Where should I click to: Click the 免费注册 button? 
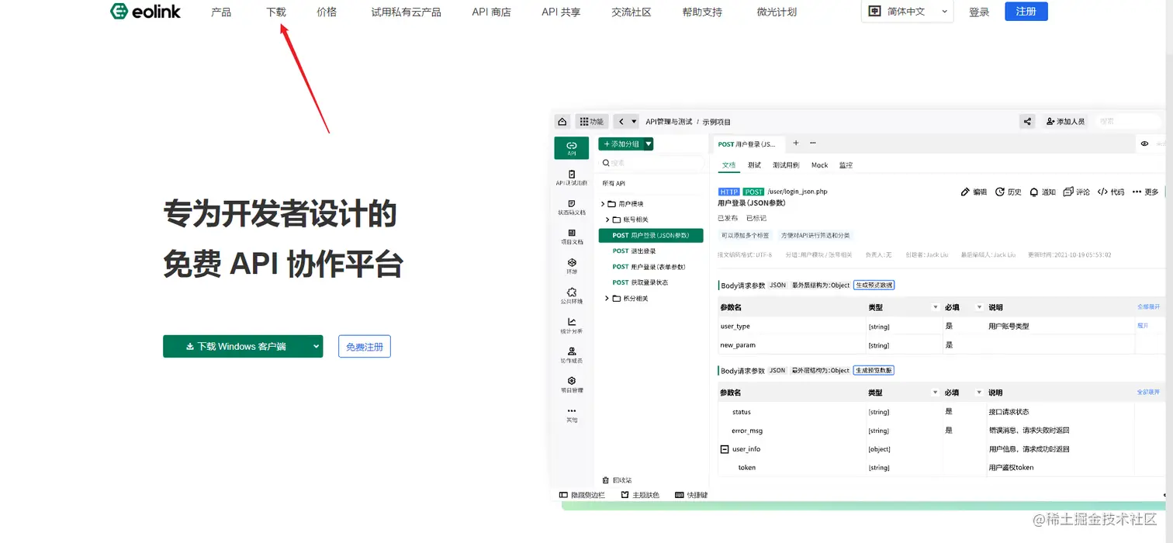364,346
